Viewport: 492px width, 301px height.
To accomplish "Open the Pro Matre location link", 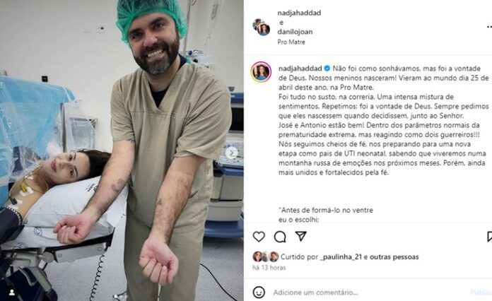I will pyautogui.click(x=291, y=42).
